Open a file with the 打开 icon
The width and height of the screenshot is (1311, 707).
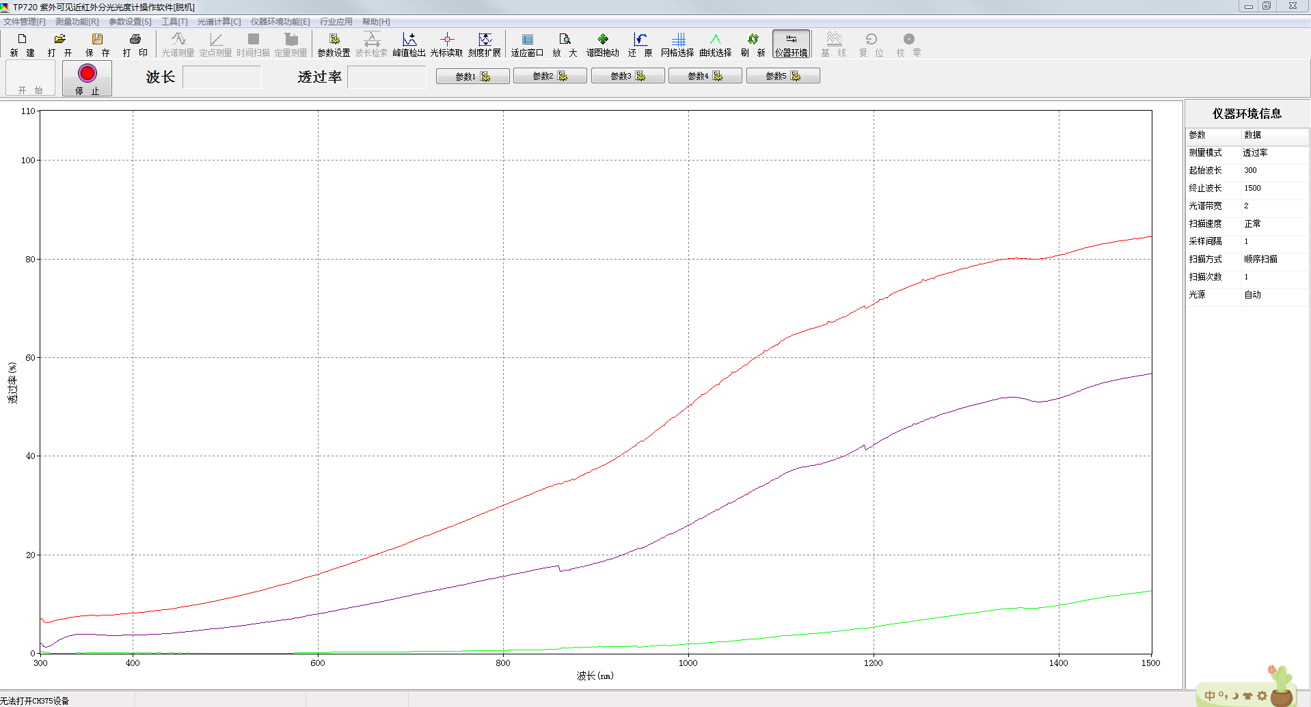60,44
